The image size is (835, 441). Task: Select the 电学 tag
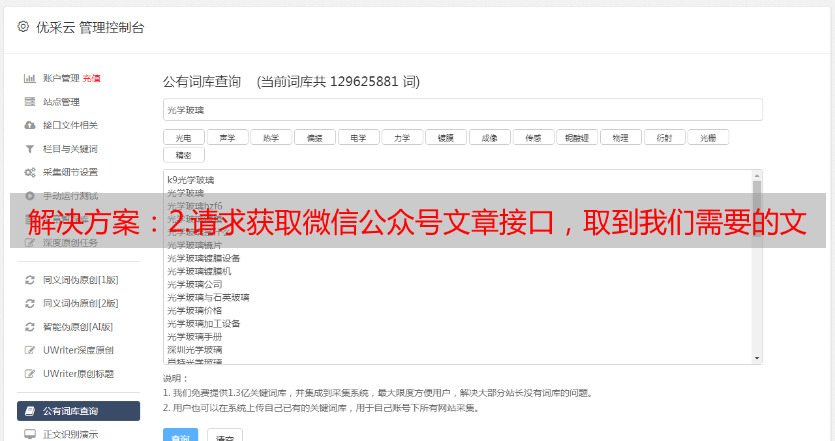click(359, 137)
